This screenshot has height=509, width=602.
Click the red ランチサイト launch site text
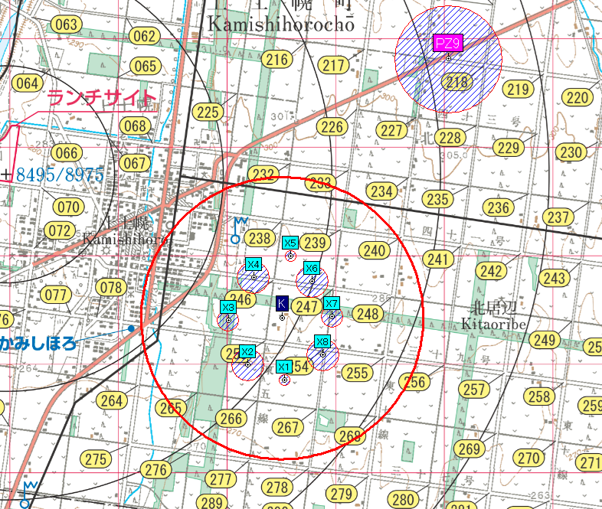point(101,98)
